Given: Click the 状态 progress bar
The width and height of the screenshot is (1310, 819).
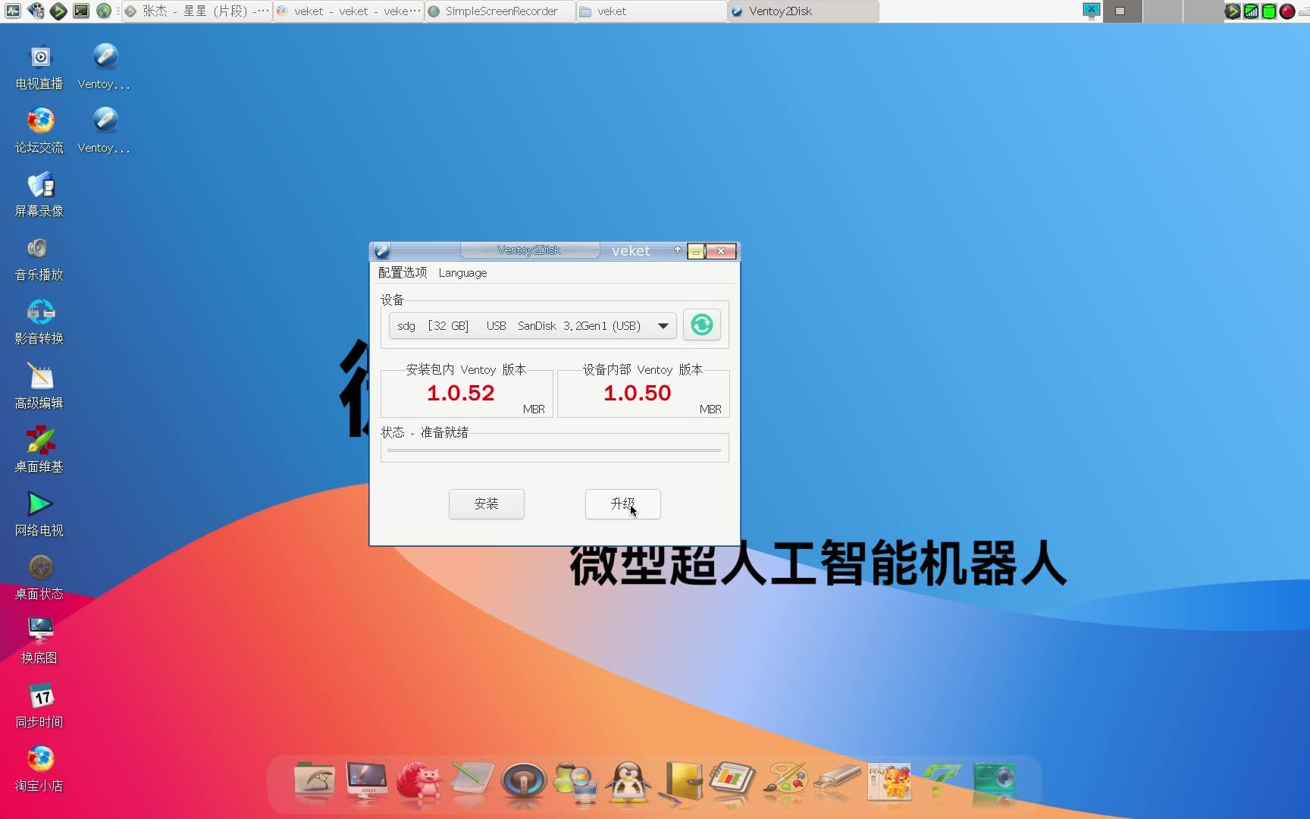Looking at the screenshot, I should click(x=554, y=449).
